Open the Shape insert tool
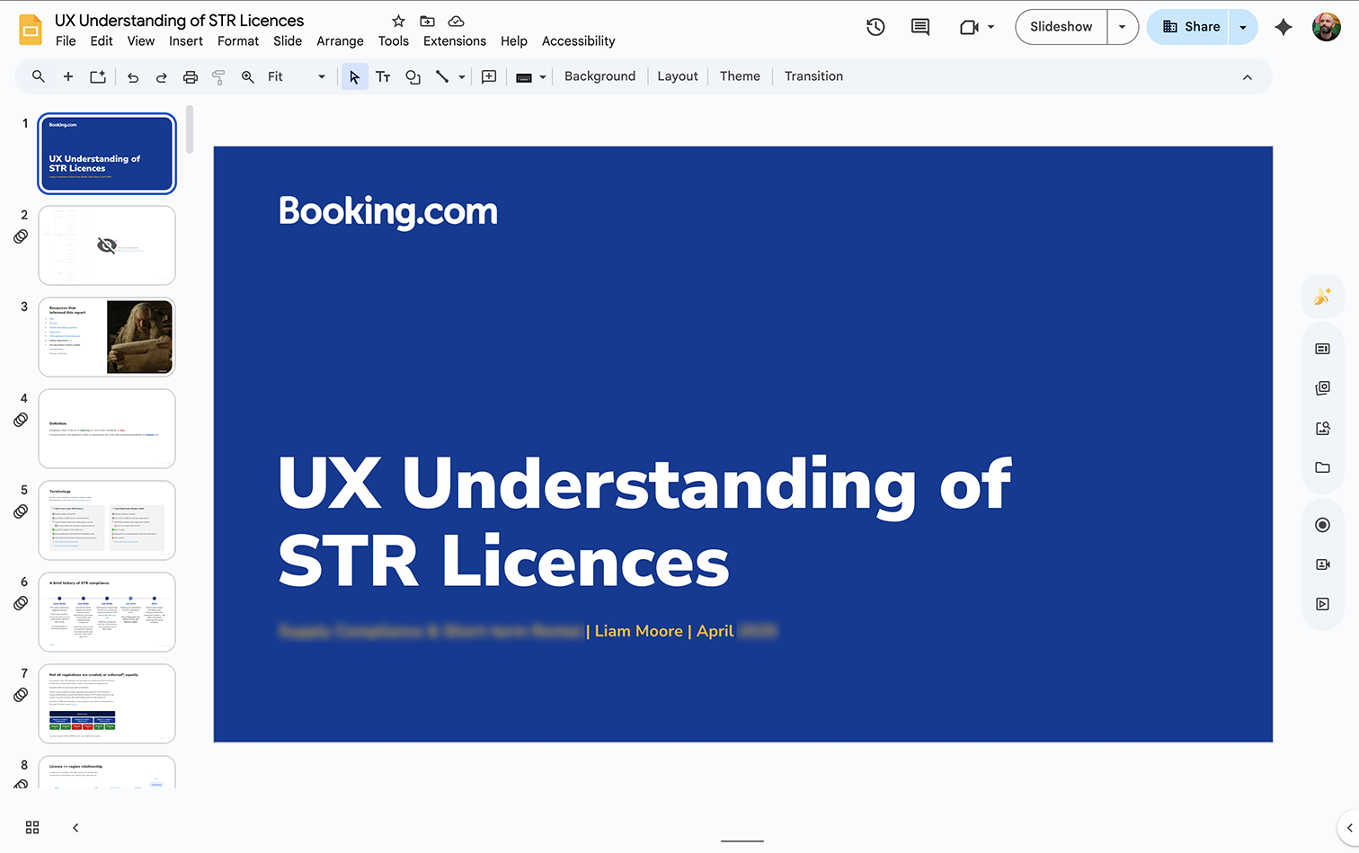Screen dimensions: 1359x853 click(x=413, y=76)
